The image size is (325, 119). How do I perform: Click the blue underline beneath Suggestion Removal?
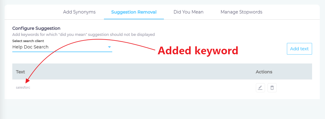[134, 19]
